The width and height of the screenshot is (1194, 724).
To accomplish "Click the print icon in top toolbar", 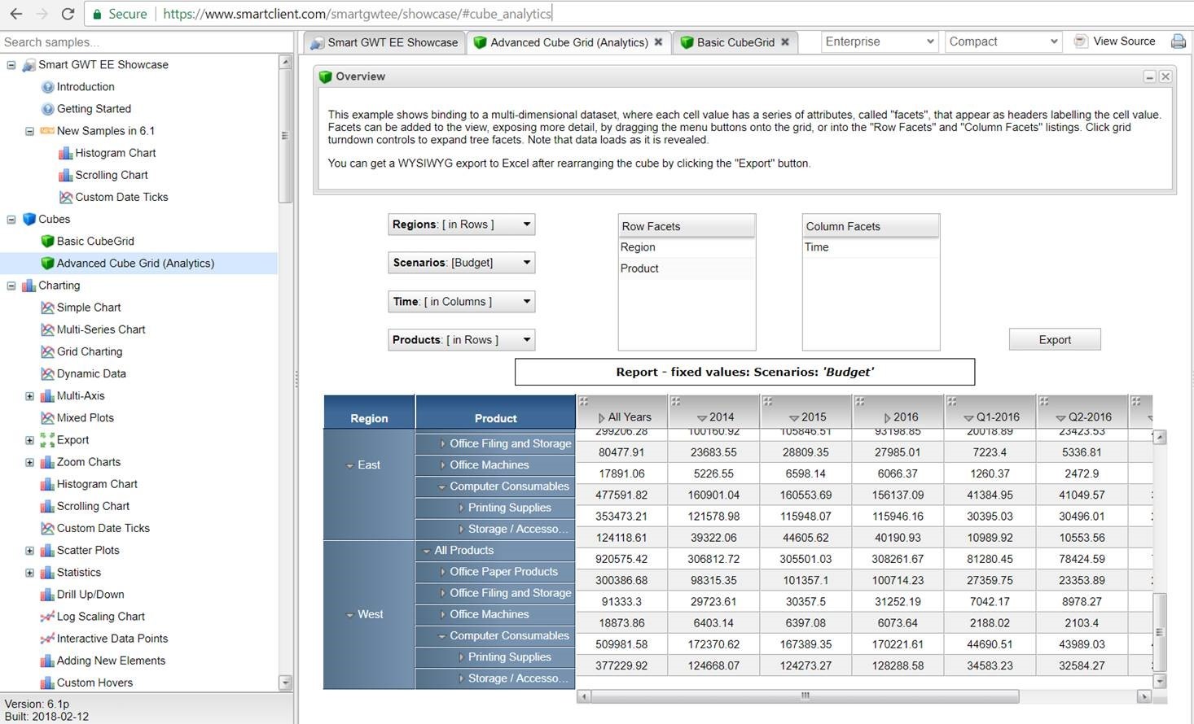I will pyautogui.click(x=1178, y=41).
